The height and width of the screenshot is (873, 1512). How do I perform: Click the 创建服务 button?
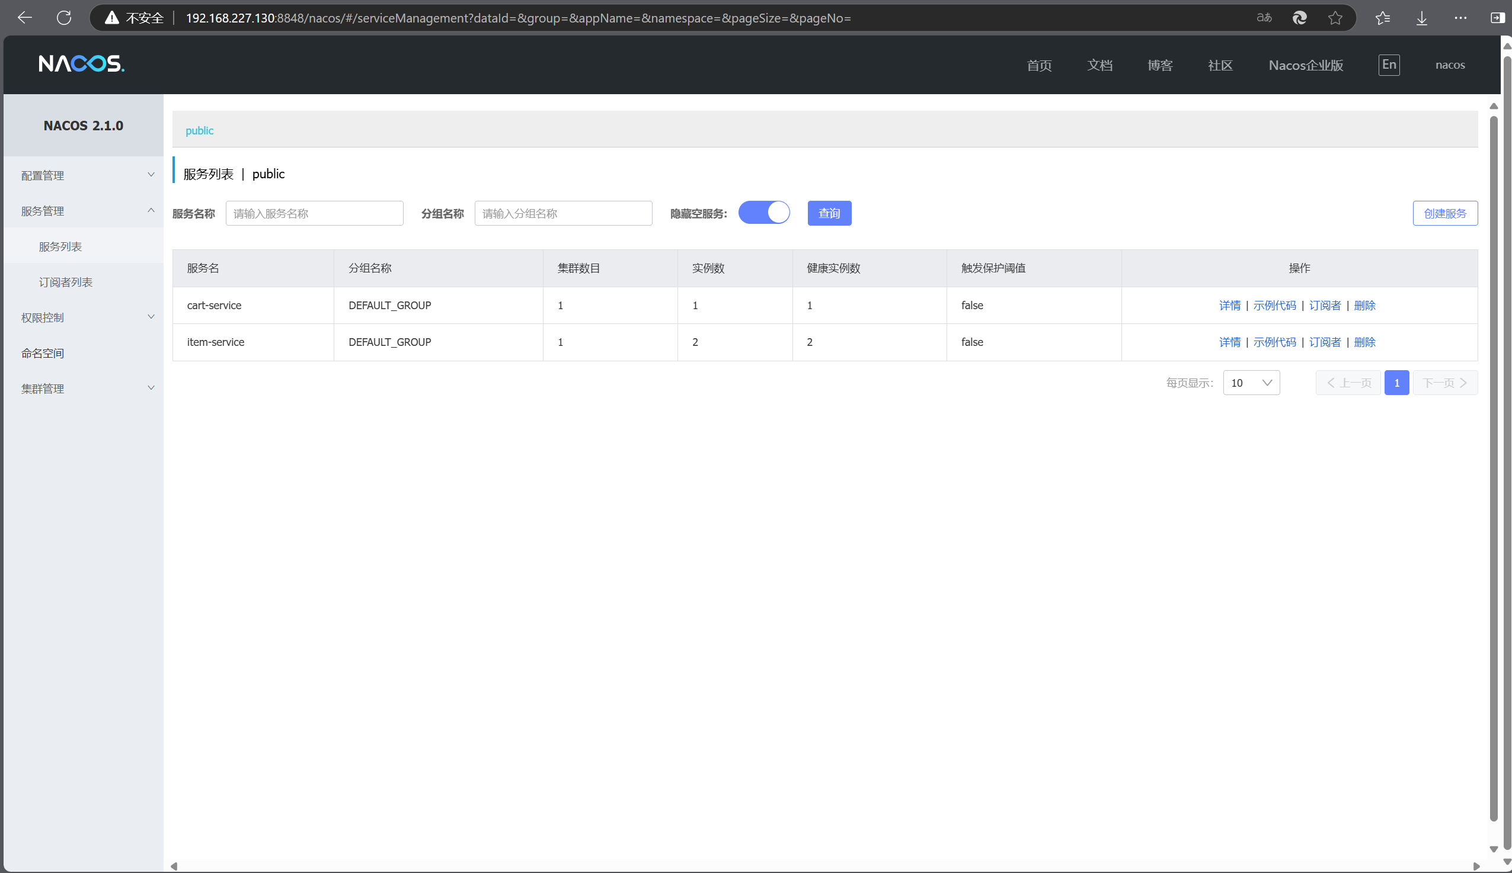click(x=1445, y=213)
